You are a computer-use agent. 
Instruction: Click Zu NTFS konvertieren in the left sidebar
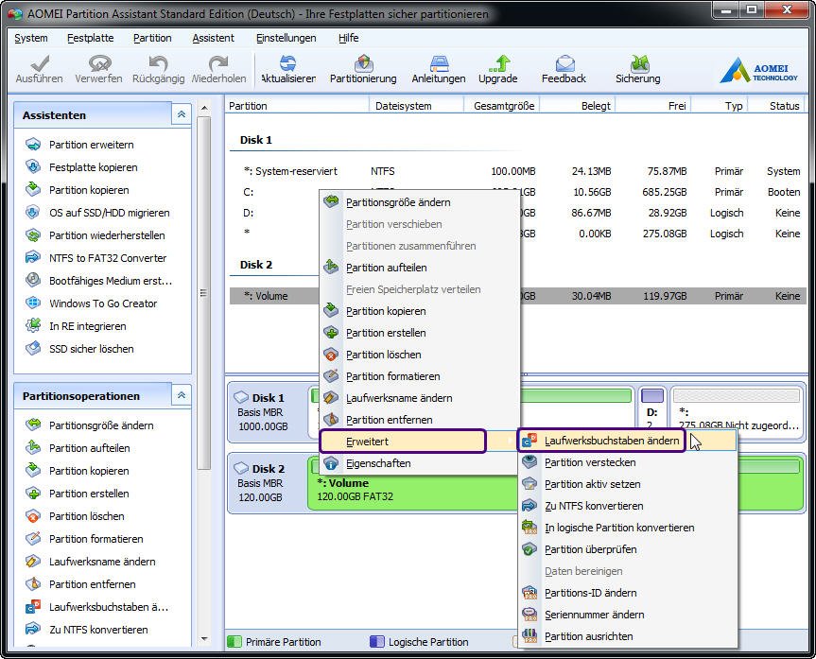point(98,630)
